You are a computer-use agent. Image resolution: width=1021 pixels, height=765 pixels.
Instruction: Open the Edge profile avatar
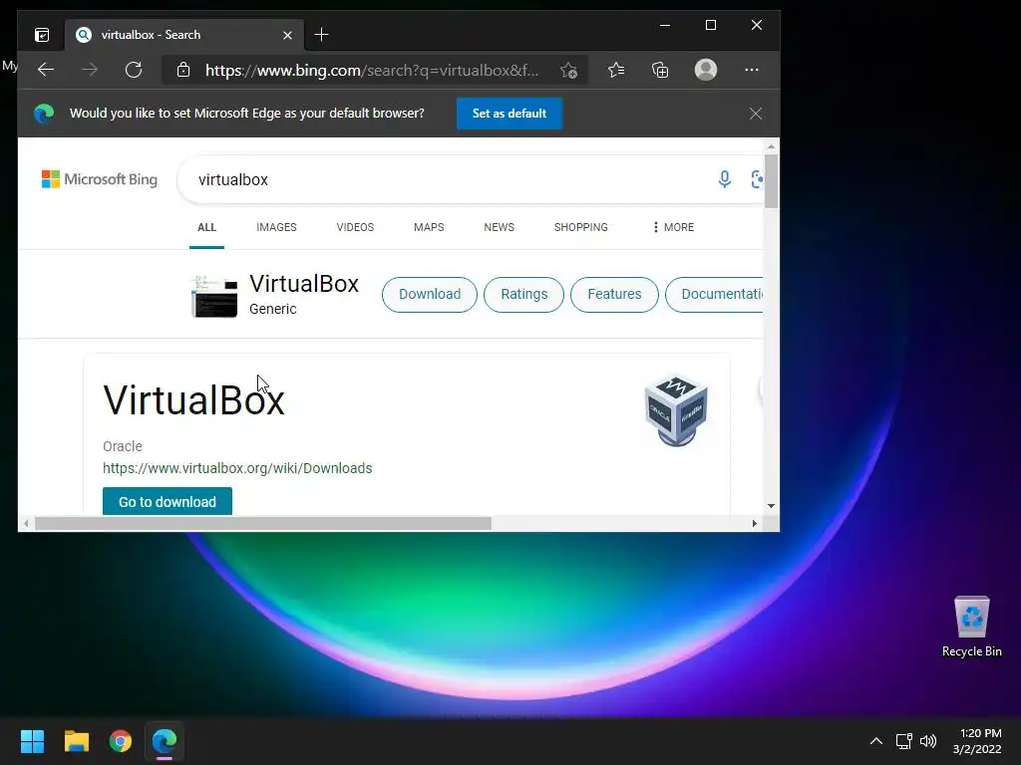pyautogui.click(x=706, y=70)
